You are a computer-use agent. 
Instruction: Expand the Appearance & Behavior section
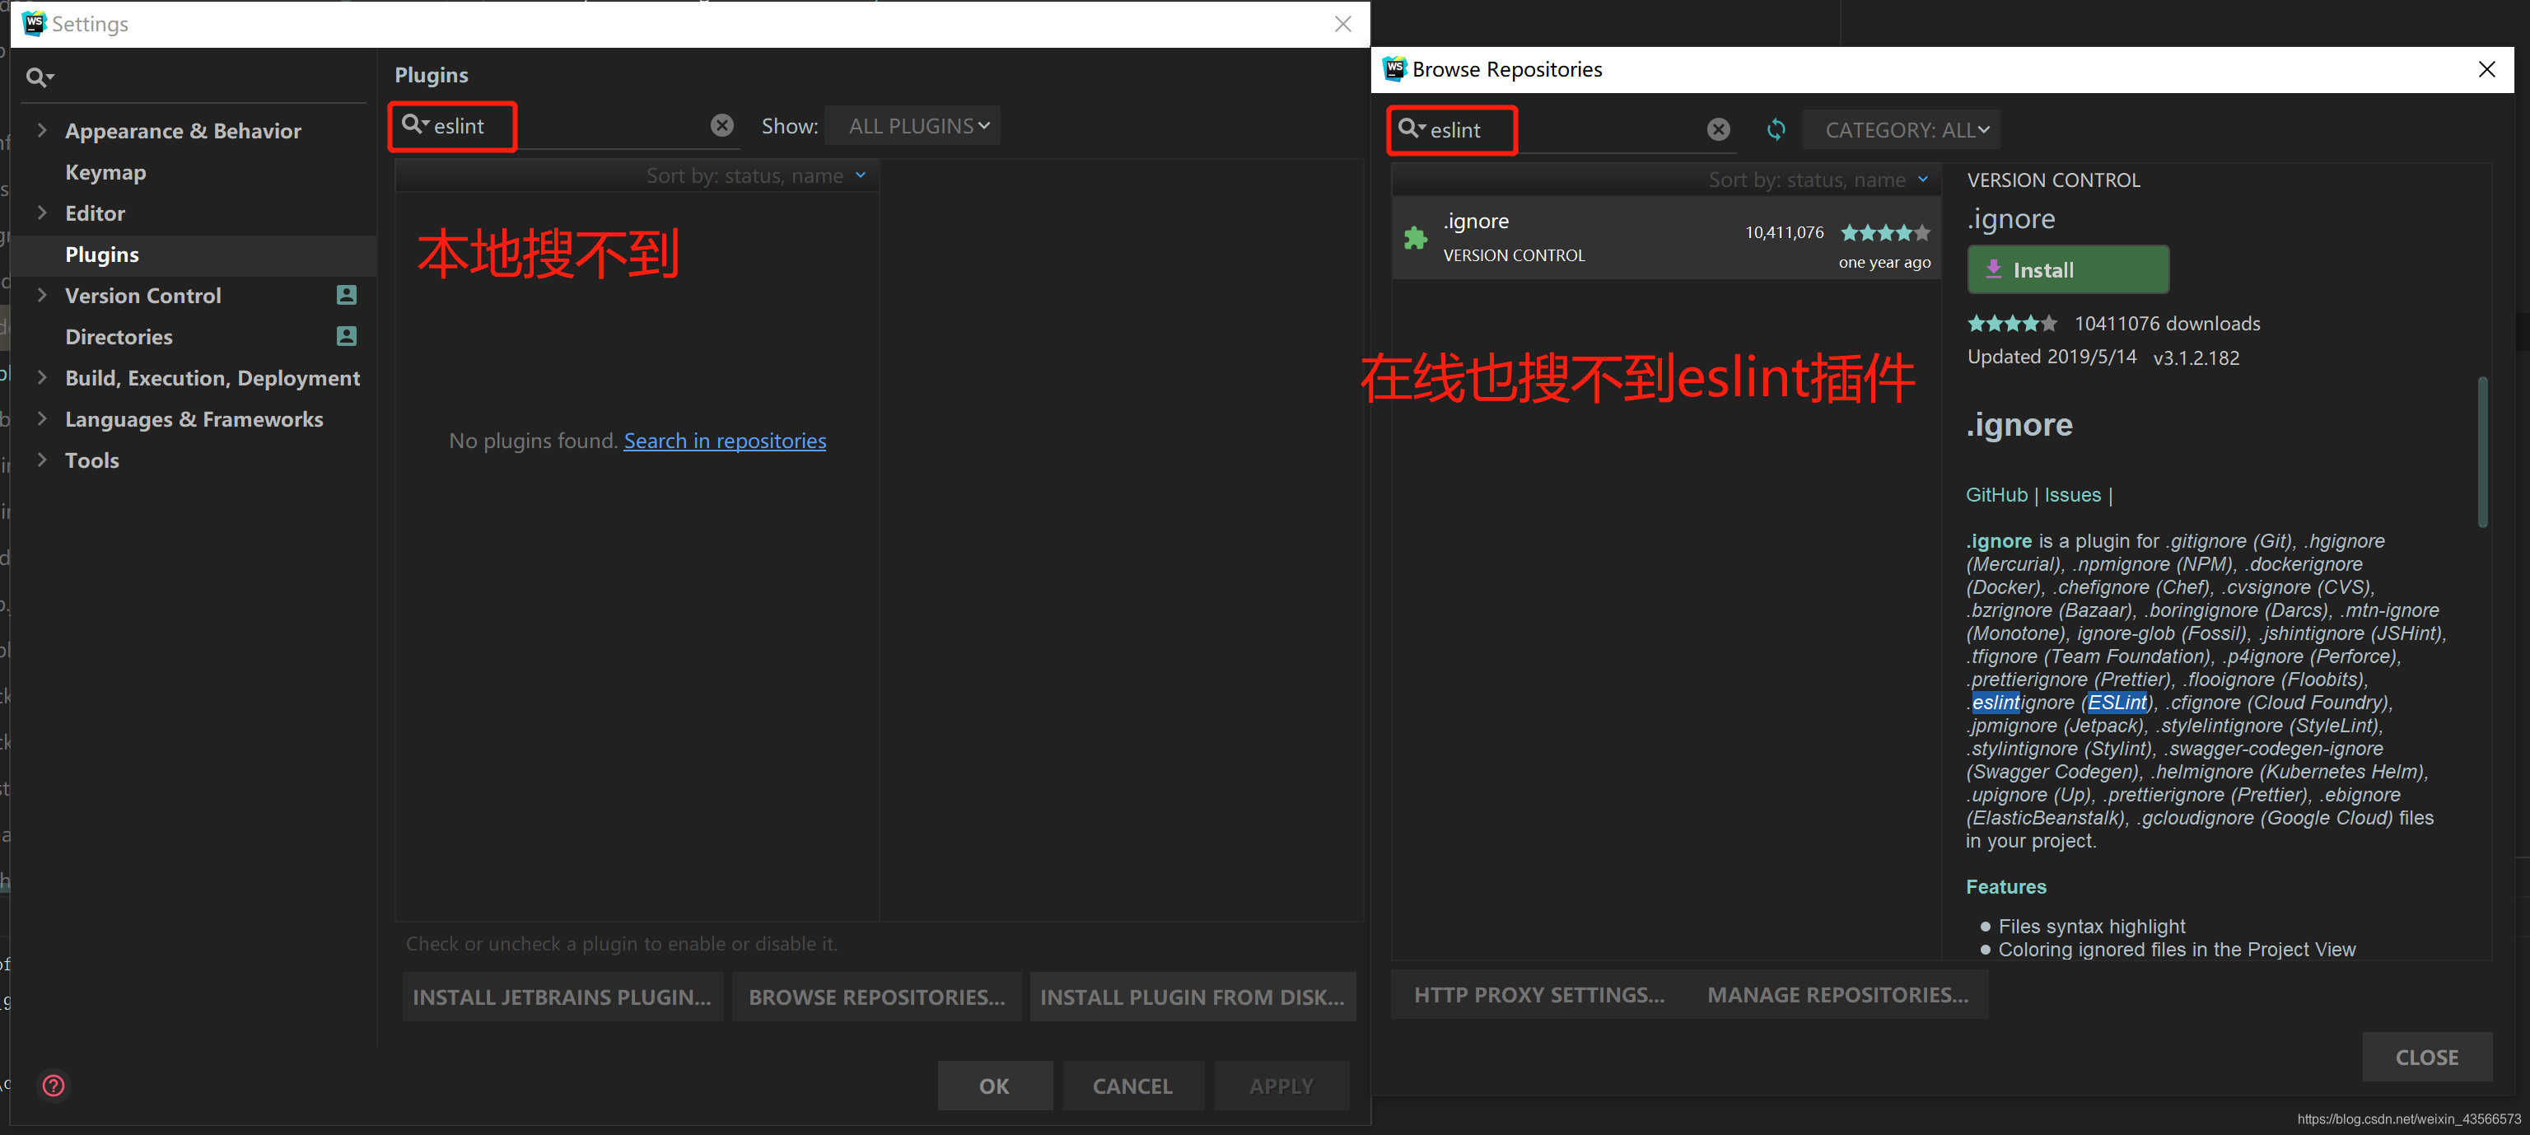point(41,129)
